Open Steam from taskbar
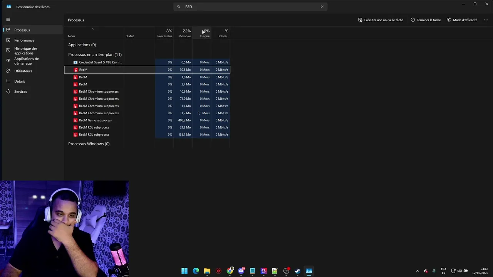Screen dimensions: 493x277 coord(297,271)
